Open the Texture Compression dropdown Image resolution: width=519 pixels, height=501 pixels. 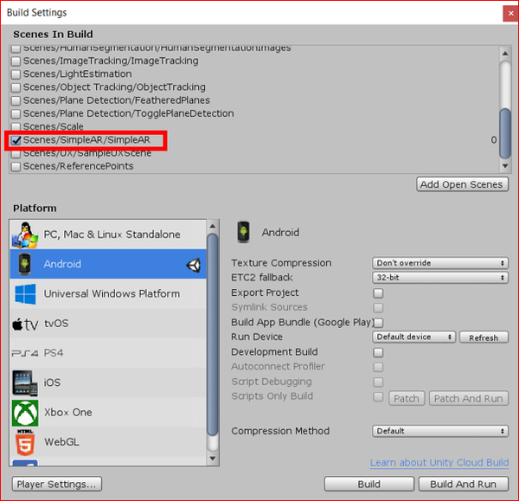(x=440, y=263)
